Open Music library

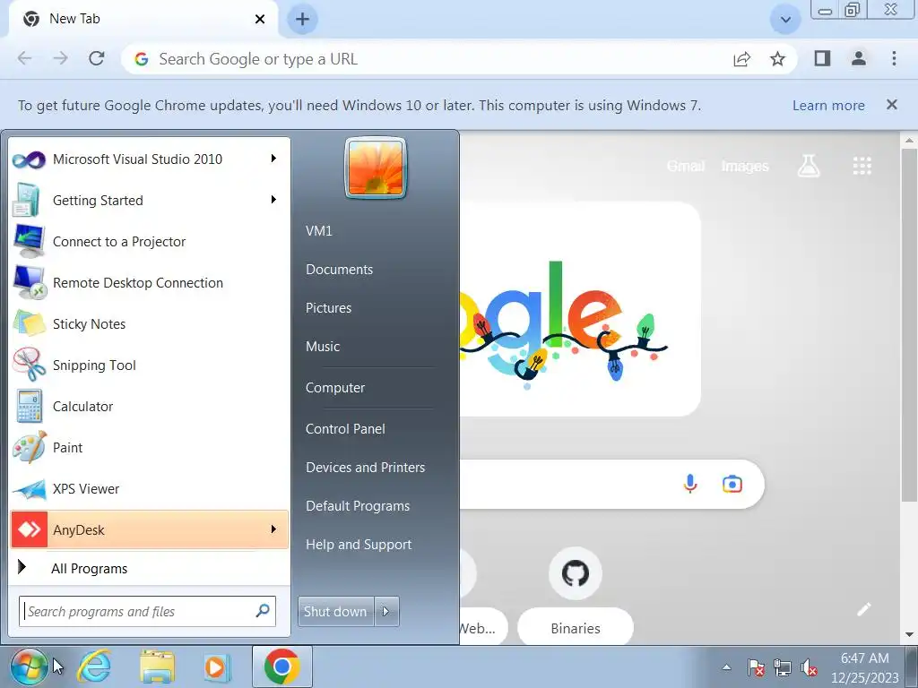coord(323,347)
